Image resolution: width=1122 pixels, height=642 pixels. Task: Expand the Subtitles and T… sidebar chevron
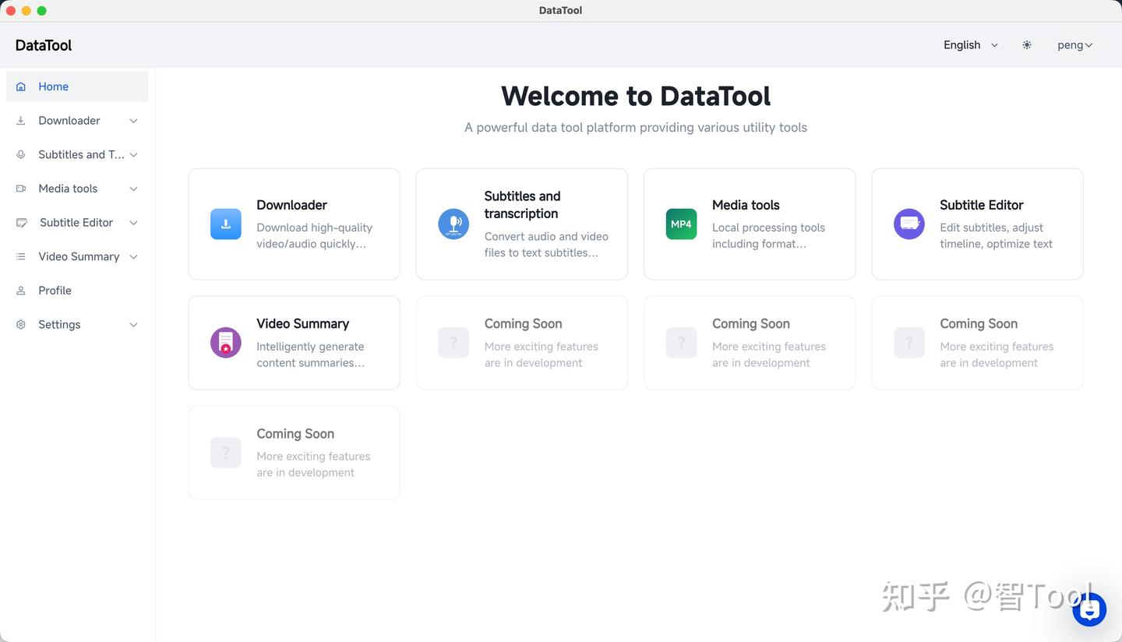pos(133,154)
